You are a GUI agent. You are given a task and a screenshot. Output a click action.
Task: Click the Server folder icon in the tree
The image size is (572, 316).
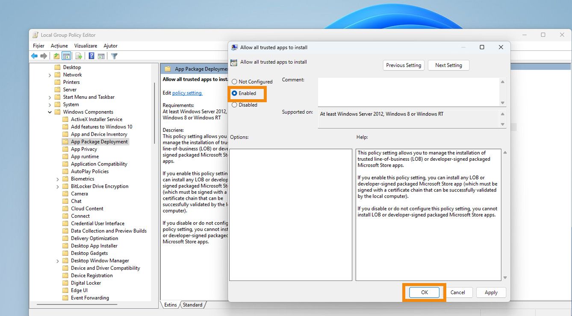(57, 89)
